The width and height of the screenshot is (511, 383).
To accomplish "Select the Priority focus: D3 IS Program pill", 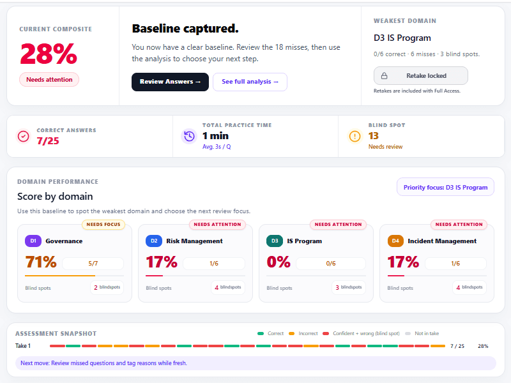I will coord(445,187).
